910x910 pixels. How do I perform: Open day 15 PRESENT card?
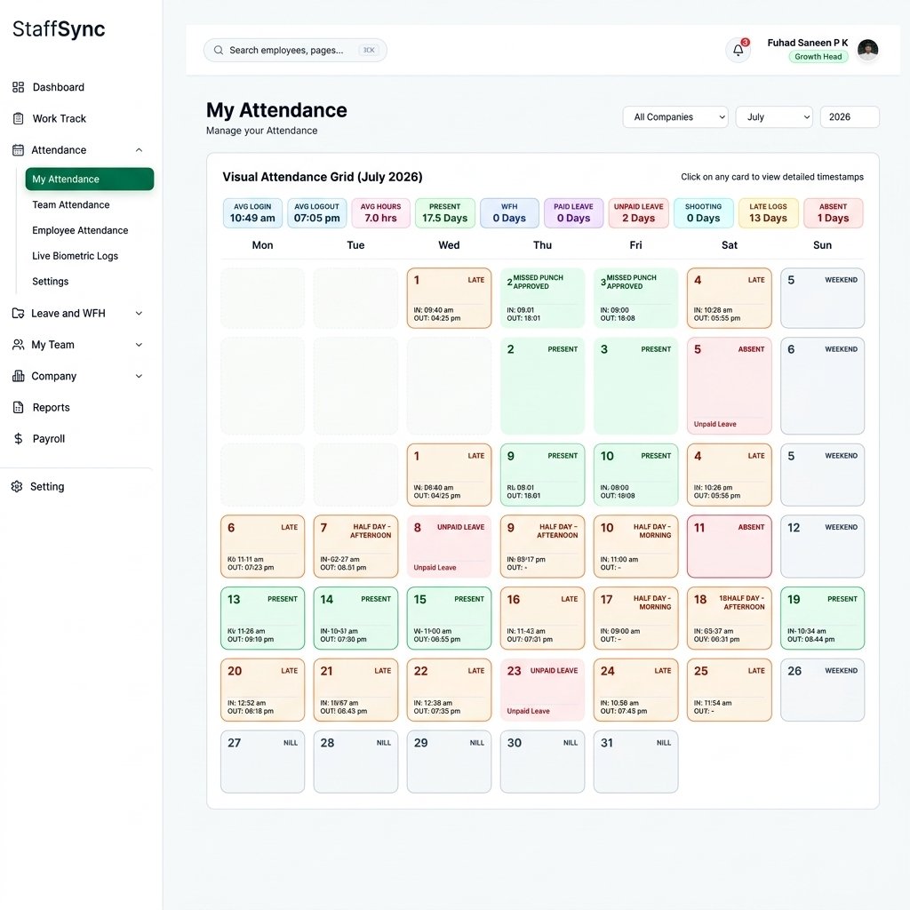449,619
